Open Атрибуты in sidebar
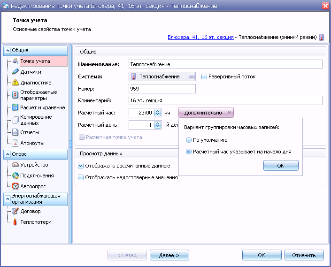Viewport: 331px width, 267px height. (x=32, y=144)
